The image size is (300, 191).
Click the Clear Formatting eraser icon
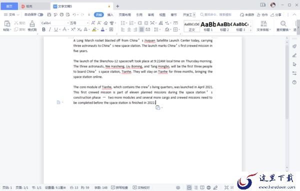(x=106, y=23)
